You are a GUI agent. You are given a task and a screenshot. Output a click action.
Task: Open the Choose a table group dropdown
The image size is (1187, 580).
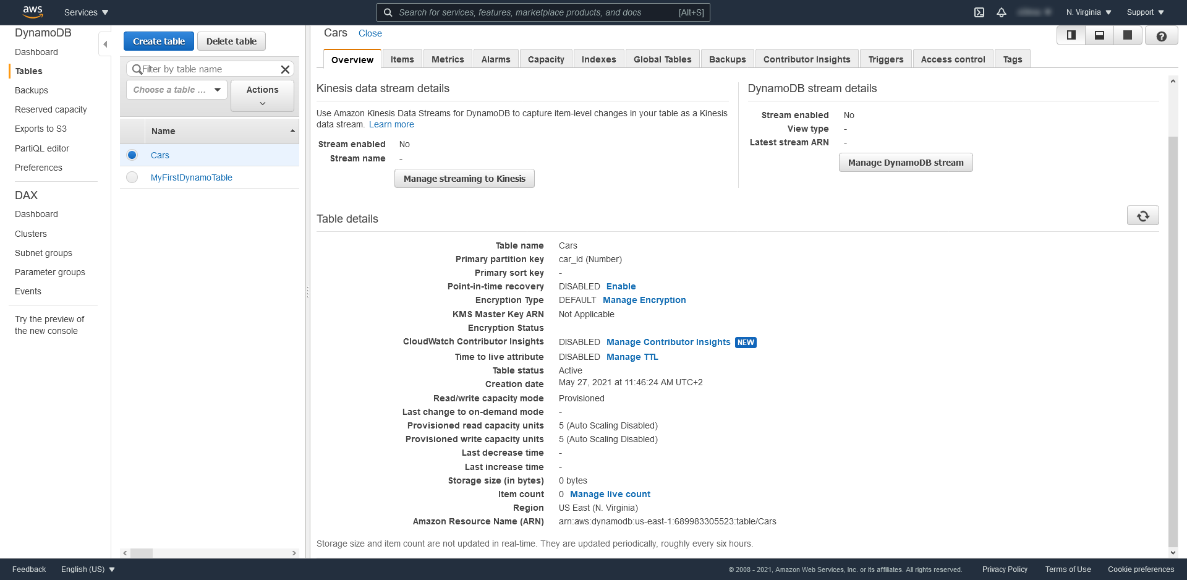point(177,90)
